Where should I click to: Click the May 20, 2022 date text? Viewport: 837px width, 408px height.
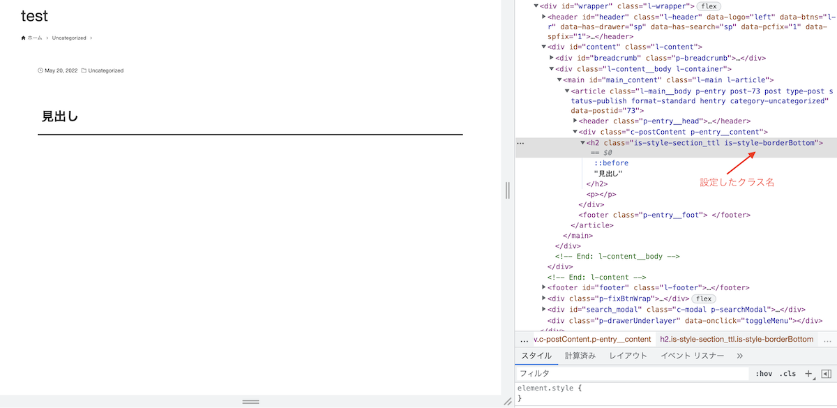[x=61, y=70]
